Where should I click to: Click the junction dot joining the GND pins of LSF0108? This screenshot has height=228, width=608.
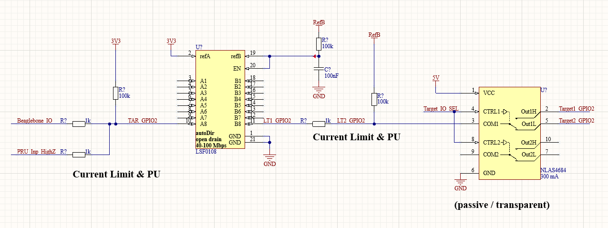(x=270, y=142)
